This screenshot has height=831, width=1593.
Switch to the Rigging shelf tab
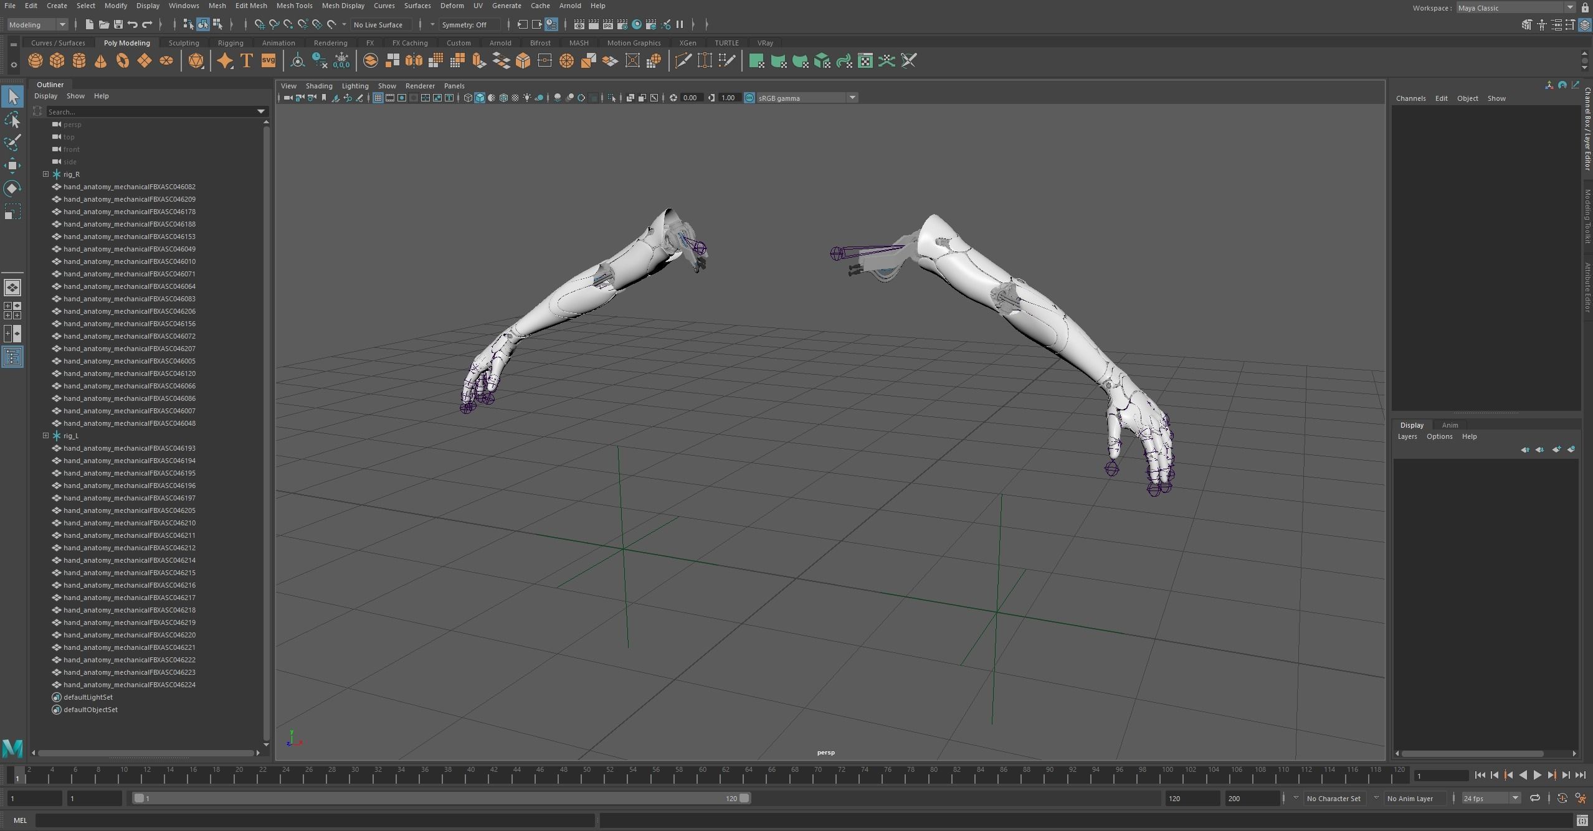pyautogui.click(x=231, y=43)
